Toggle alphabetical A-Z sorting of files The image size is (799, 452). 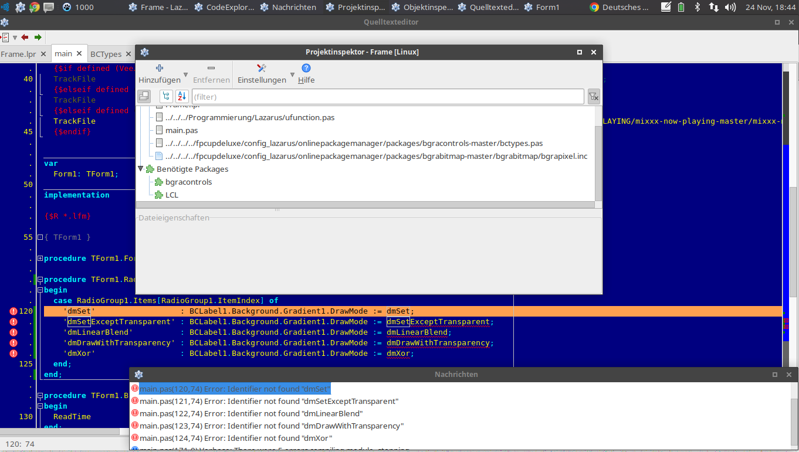(182, 96)
